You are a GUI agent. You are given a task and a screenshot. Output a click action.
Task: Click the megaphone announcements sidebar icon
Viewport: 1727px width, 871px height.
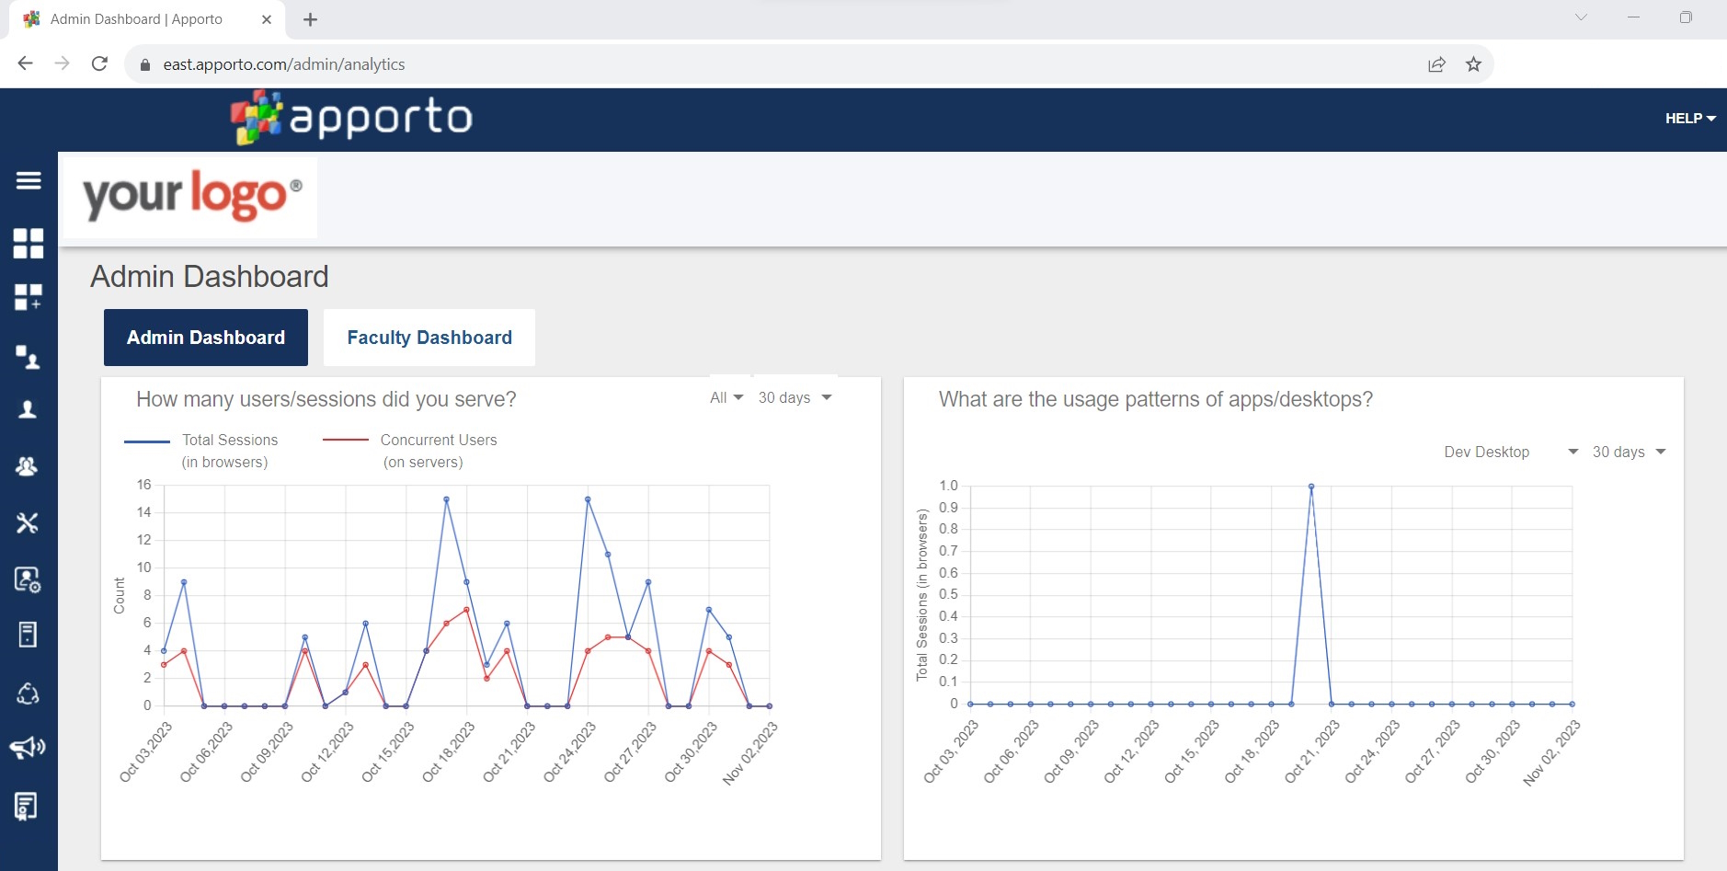click(x=28, y=748)
